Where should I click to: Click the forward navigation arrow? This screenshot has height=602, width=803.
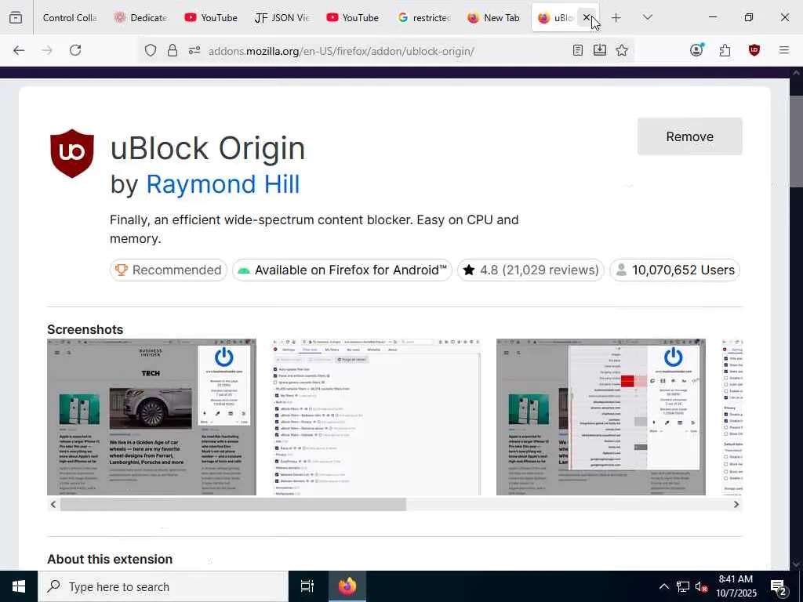tap(47, 50)
